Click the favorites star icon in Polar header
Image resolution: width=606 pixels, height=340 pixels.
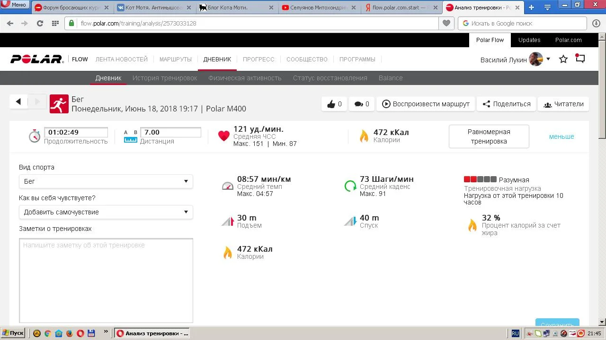[563, 59]
